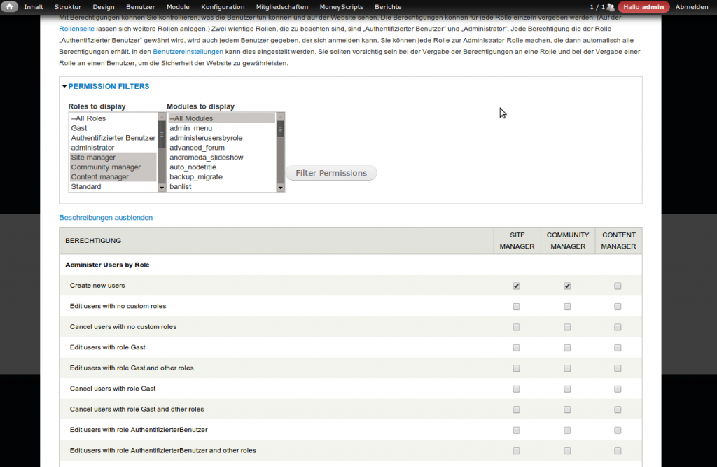
Task: Open the Struktur menu
Action: click(68, 7)
